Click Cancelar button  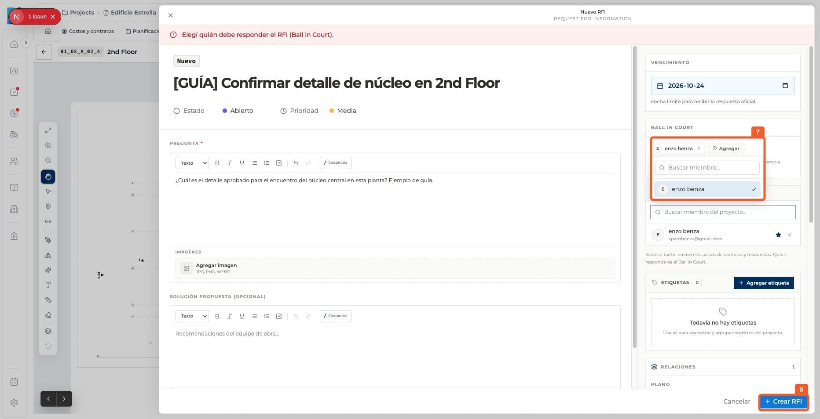point(736,401)
